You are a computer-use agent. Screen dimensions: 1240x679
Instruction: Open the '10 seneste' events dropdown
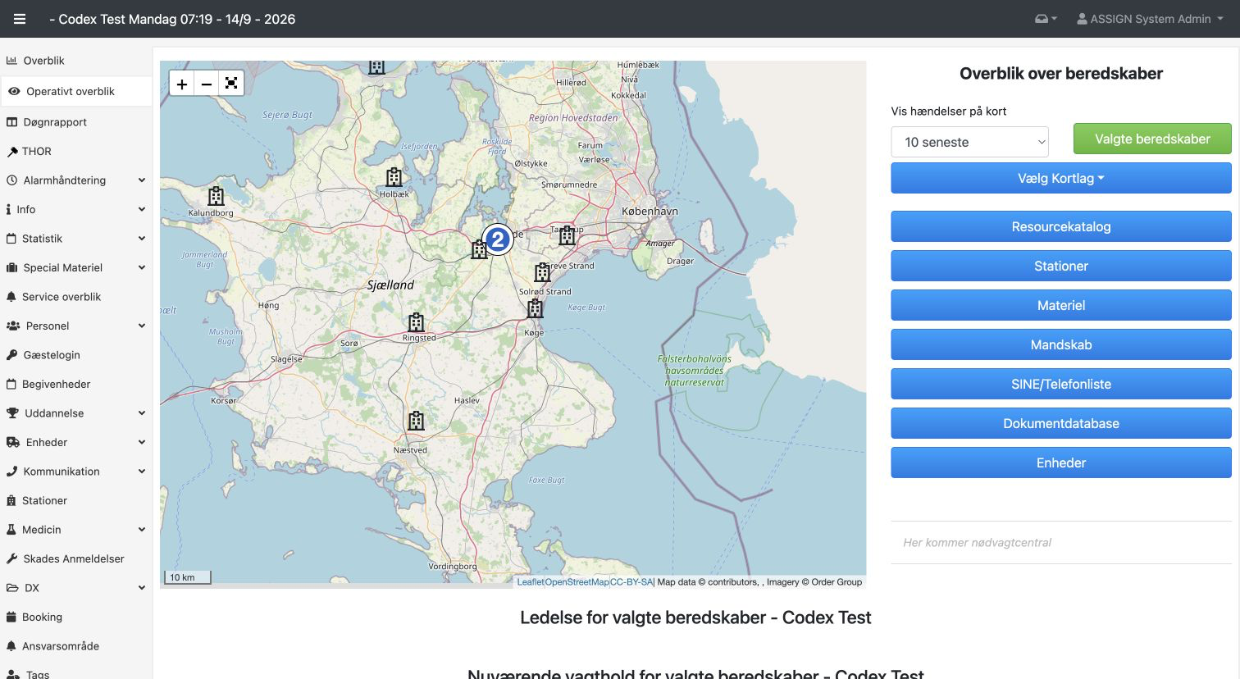(x=970, y=142)
